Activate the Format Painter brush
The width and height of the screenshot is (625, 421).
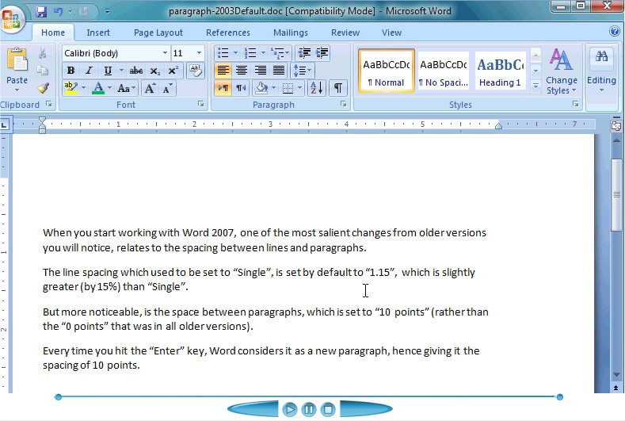pos(43,88)
